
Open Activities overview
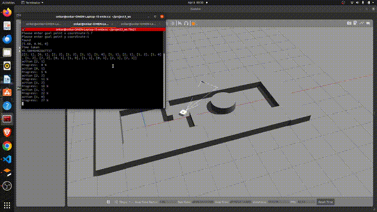8,2
